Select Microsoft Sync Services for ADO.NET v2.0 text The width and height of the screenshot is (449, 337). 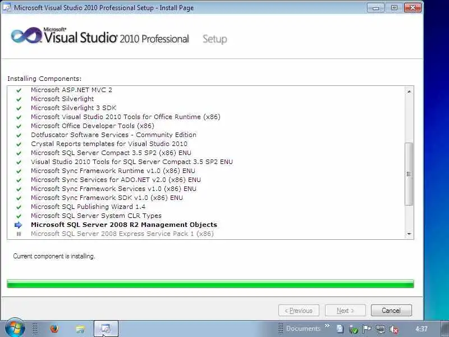click(x=116, y=180)
